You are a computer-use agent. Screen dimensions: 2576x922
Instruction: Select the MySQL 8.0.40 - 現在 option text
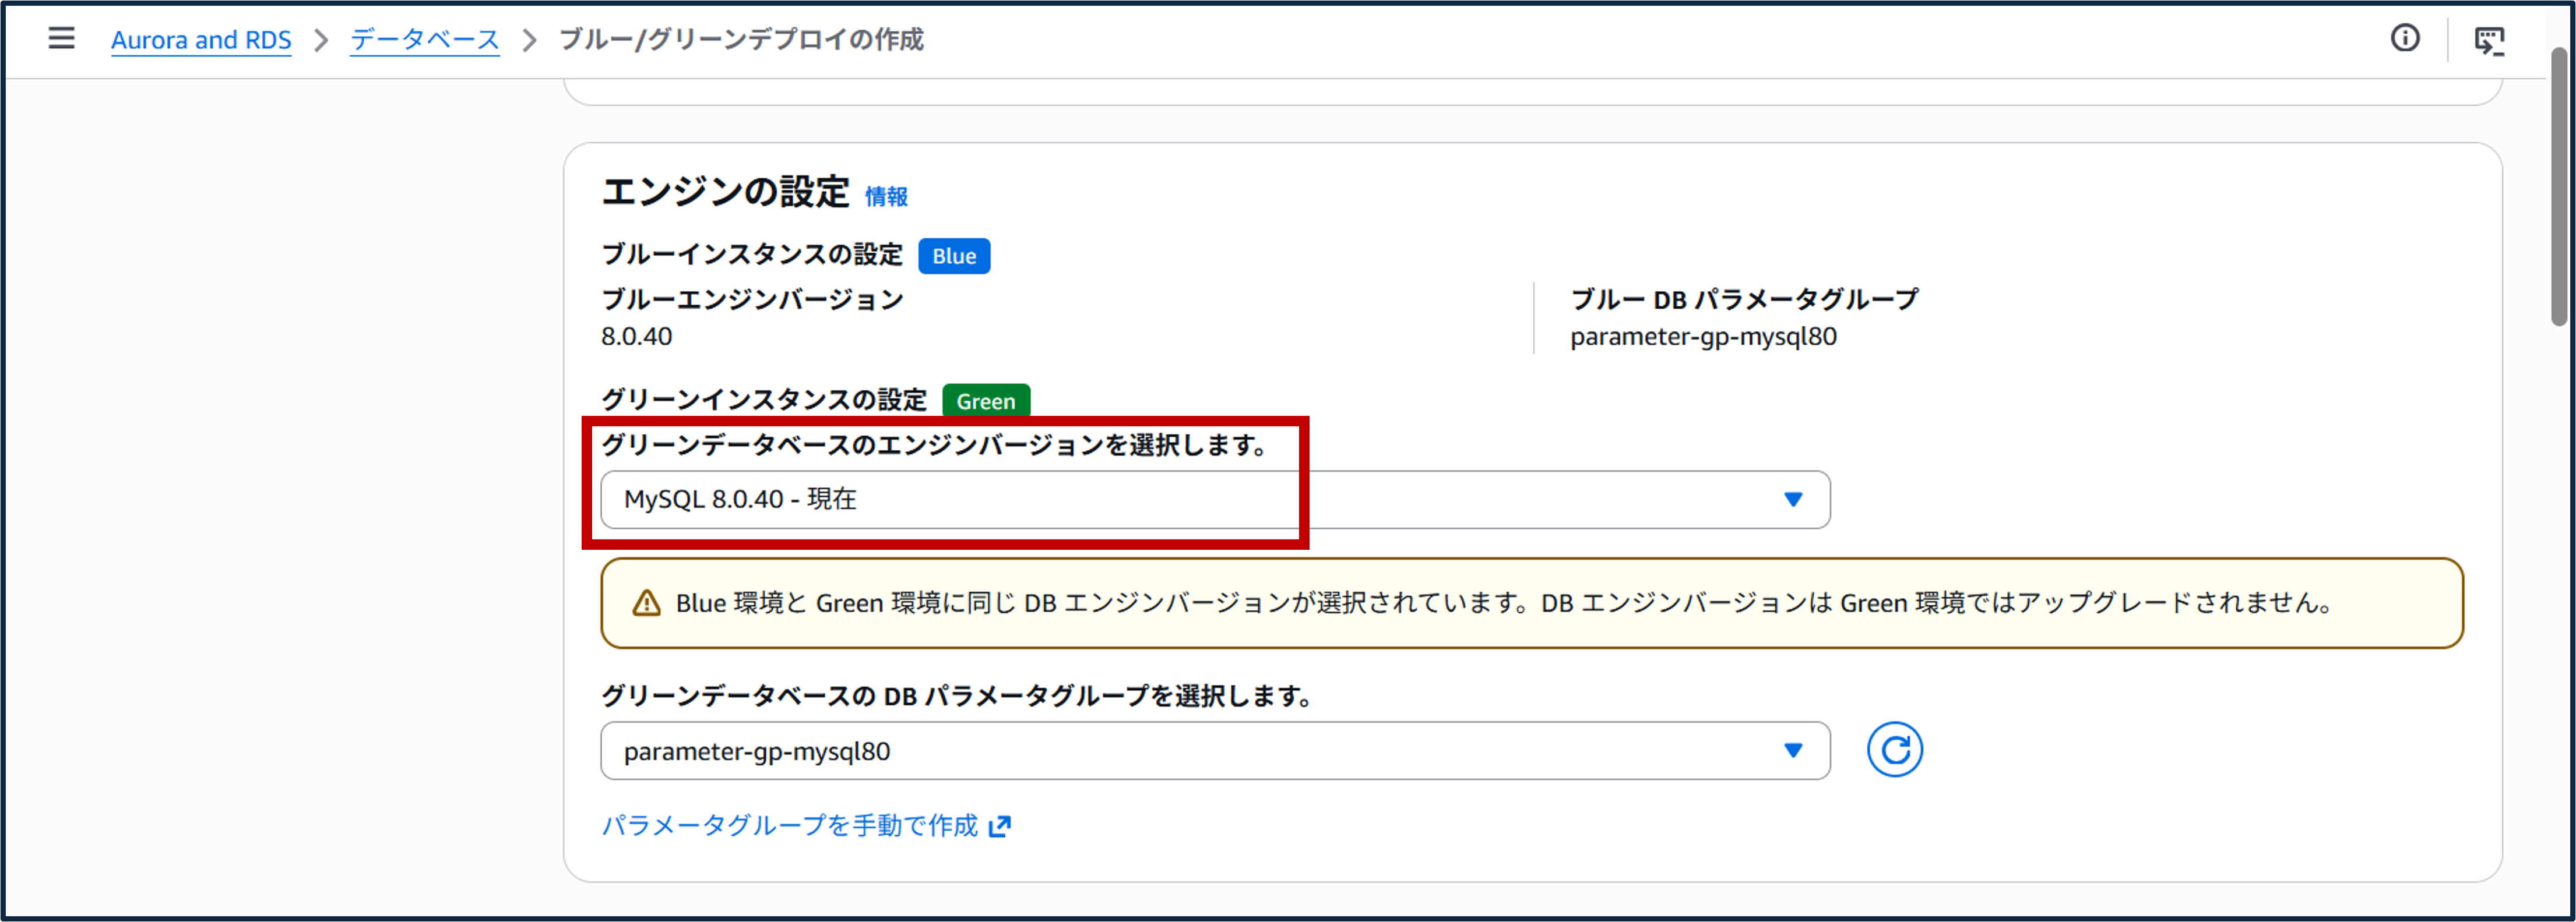click(x=740, y=500)
